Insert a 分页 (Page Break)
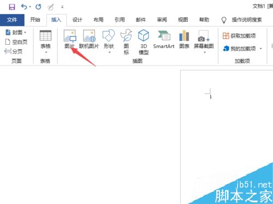 (14, 51)
